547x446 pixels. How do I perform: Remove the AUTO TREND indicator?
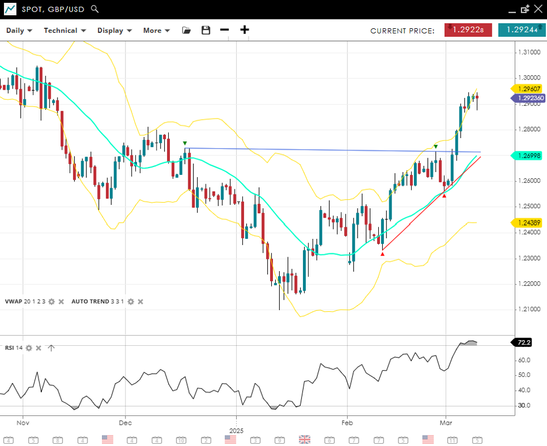point(140,301)
